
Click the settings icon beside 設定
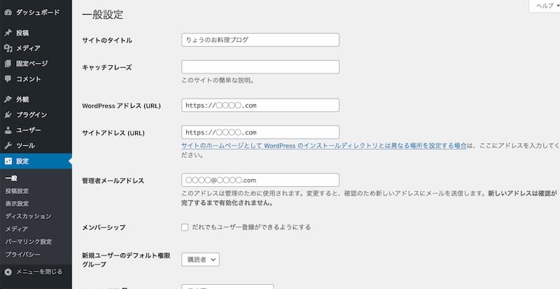tap(8, 161)
